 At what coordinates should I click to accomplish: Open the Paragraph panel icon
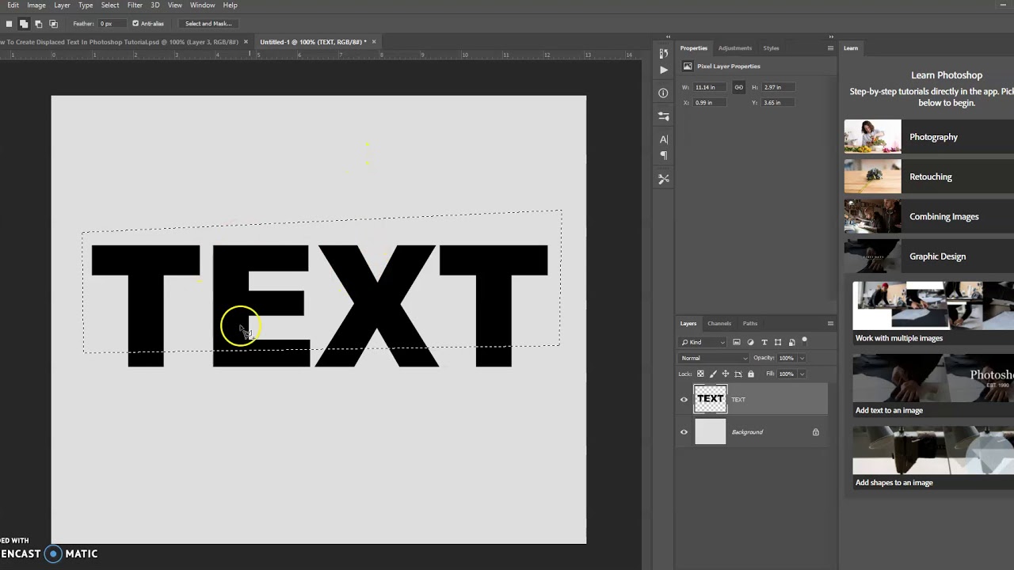pos(664,156)
